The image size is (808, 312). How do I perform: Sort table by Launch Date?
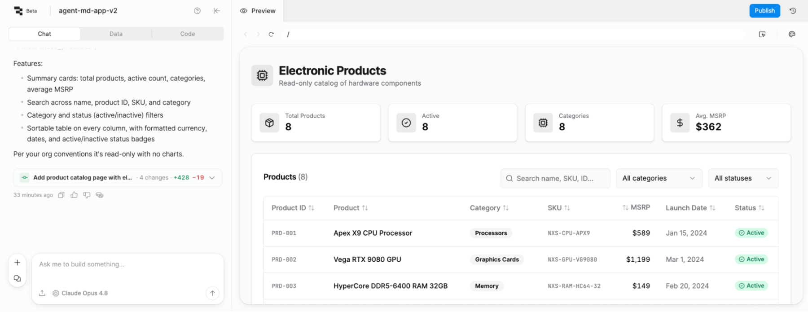coord(690,208)
